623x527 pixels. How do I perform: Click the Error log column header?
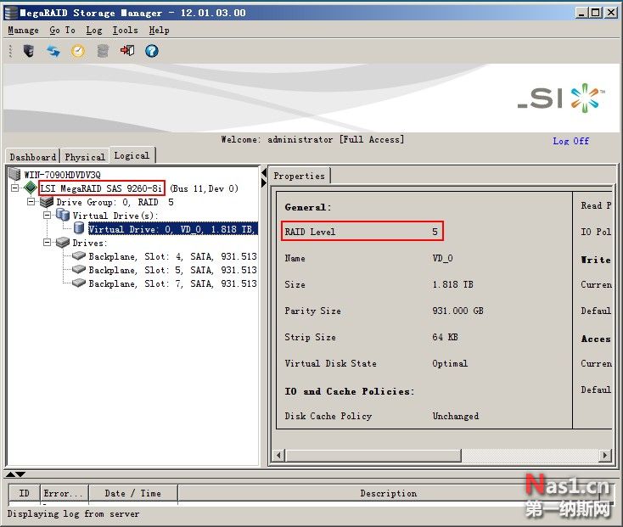64,493
